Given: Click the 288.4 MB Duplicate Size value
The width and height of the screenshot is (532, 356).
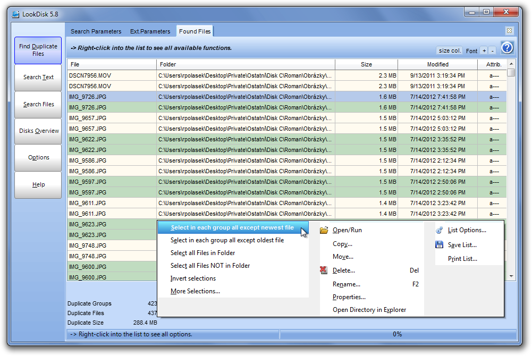Looking at the screenshot, I should 145,323.
